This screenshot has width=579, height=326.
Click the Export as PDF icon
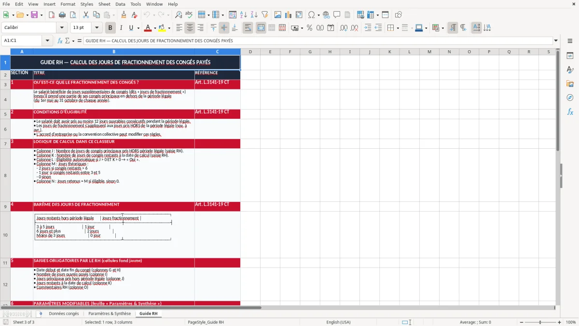tap(52, 15)
